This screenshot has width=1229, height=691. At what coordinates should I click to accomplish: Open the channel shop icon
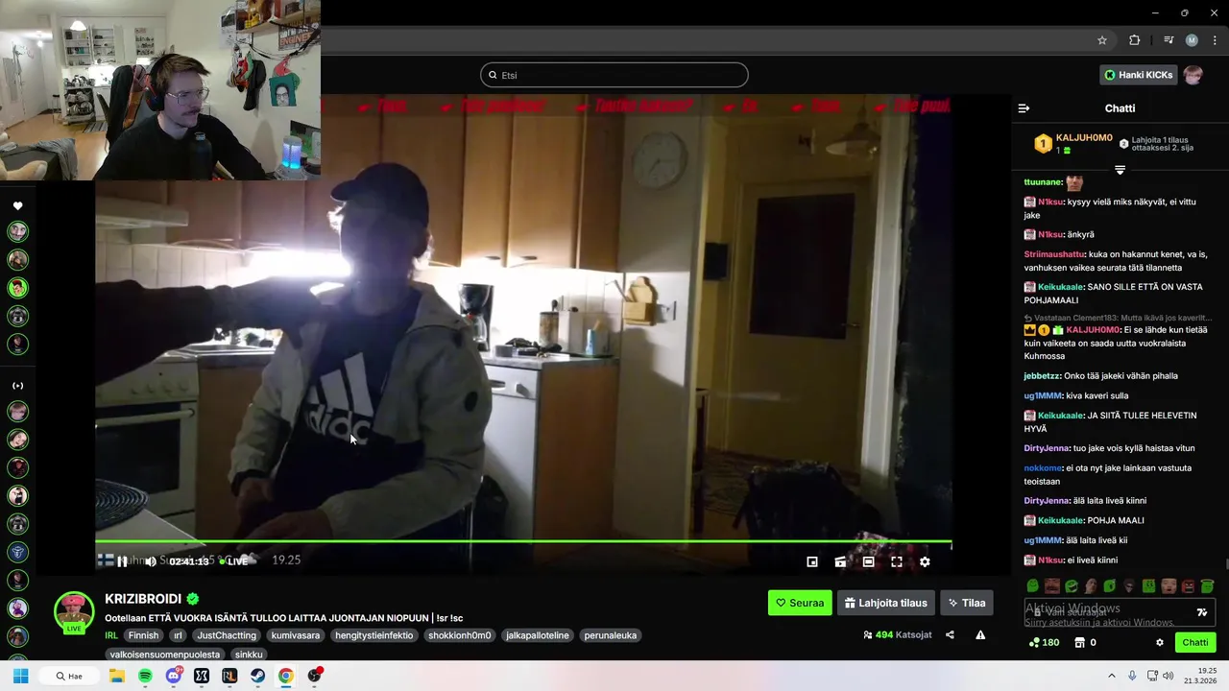click(x=1079, y=643)
